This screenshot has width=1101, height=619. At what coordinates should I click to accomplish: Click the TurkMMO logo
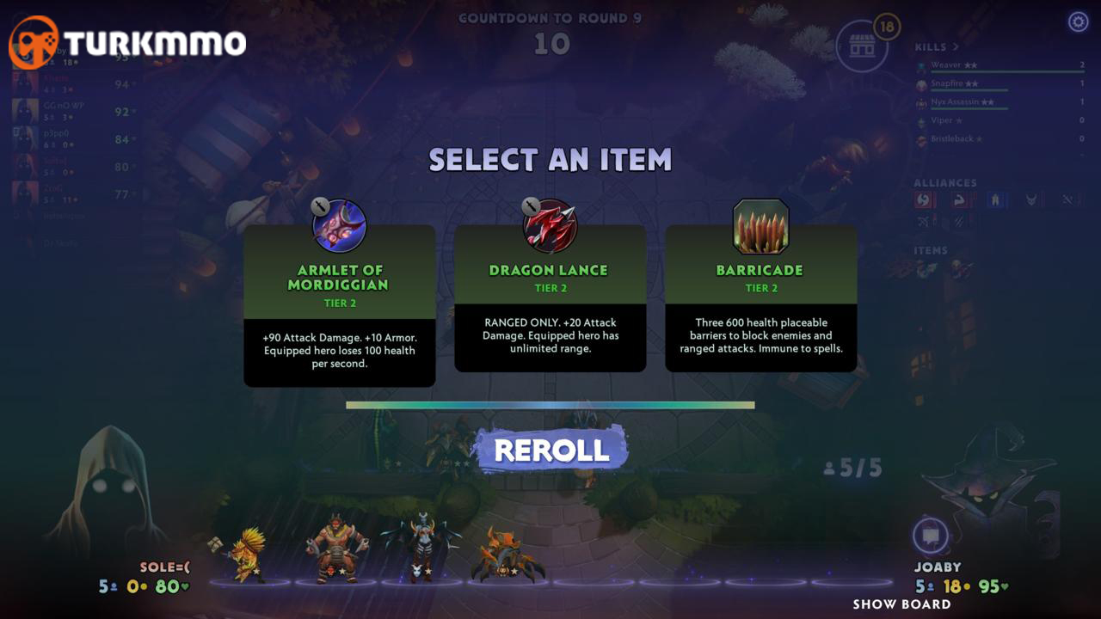pos(127,42)
